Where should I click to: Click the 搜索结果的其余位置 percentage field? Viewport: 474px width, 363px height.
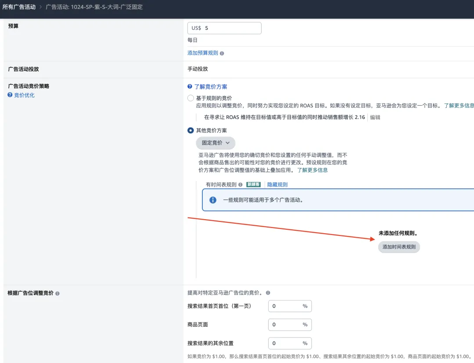click(290, 343)
